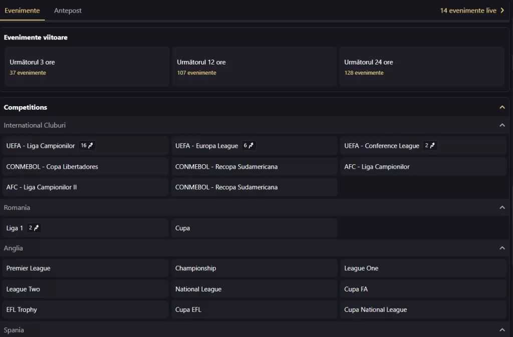This screenshot has width=513, height=337.
Task: Click the Competitions heading text
Action: [26, 107]
